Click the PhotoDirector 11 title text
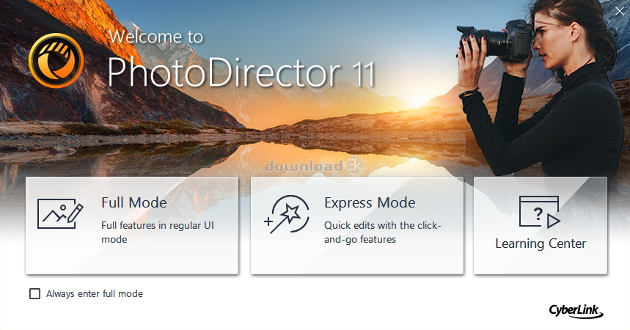The width and height of the screenshot is (630, 330). (241, 74)
